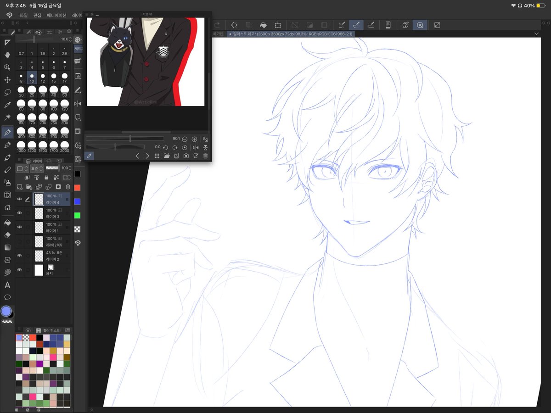The height and width of the screenshot is (413, 551).
Task: Click the Redo arrow in the command bar
Action: [217, 25]
